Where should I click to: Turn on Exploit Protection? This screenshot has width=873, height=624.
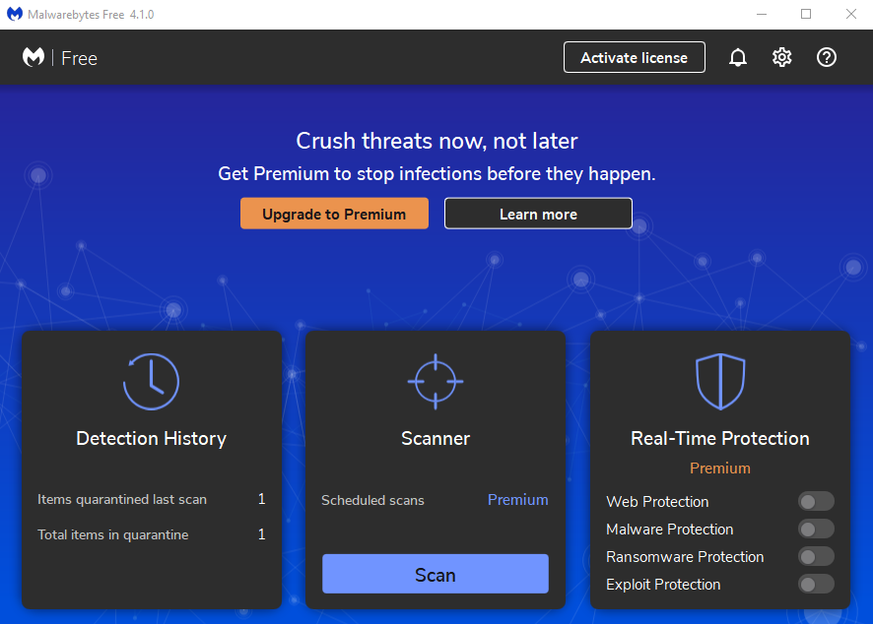click(x=816, y=584)
